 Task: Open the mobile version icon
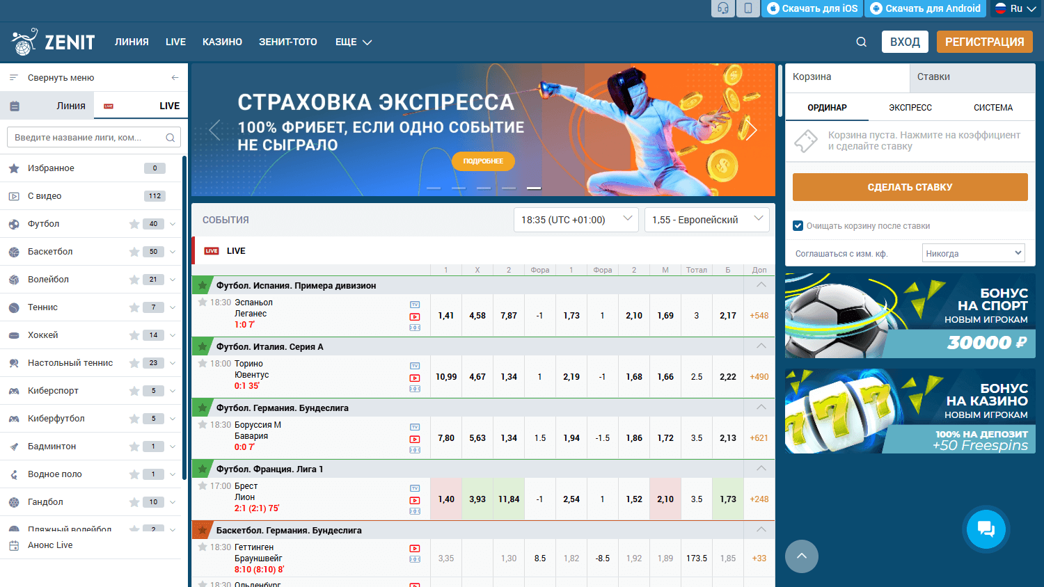pos(748,8)
